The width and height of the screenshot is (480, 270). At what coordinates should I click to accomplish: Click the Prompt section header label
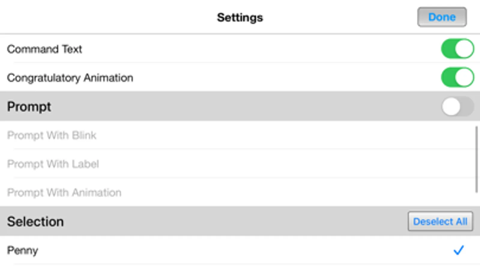click(29, 106)
